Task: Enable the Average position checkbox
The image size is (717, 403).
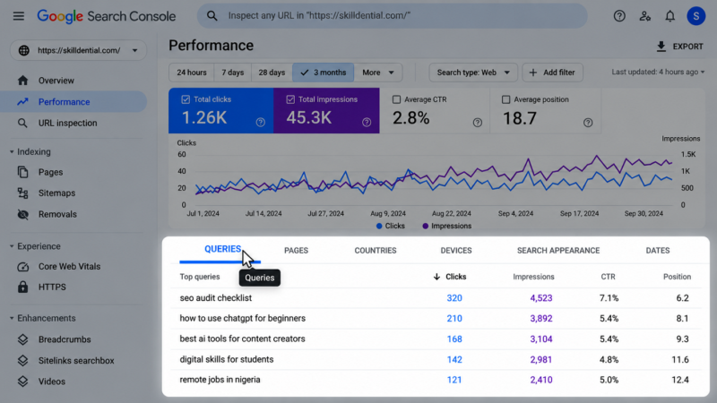Action: [505, 99]
